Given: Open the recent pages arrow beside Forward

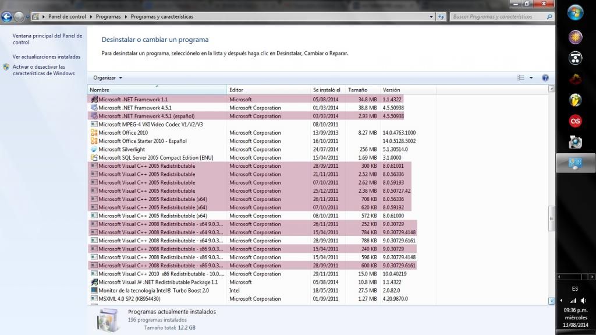Looking at the screenshot, I should point(27,17).
